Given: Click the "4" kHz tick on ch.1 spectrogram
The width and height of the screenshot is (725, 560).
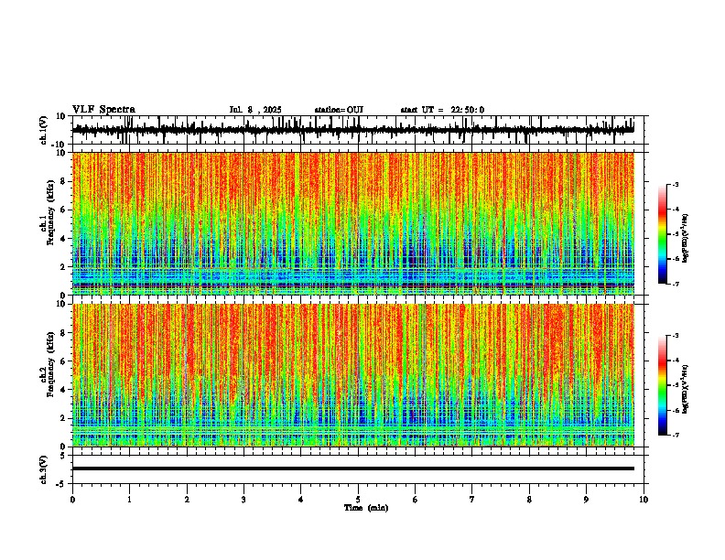Looking at the screenshot, I should point(64,239).
